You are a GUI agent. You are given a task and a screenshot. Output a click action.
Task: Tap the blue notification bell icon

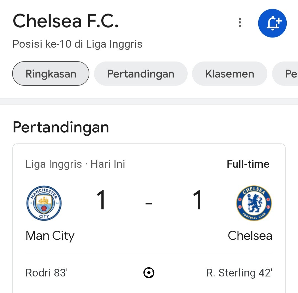coord(272,23)
